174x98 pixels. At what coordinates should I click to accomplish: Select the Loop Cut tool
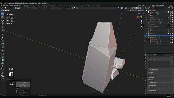pos(2,54)
